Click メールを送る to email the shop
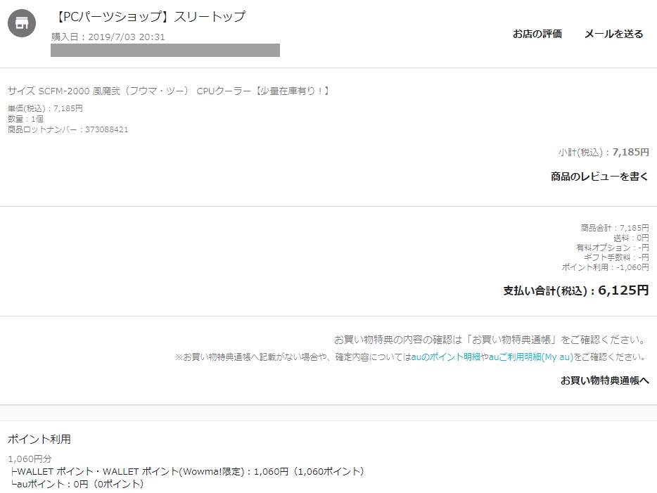 (x=613, y=34)
